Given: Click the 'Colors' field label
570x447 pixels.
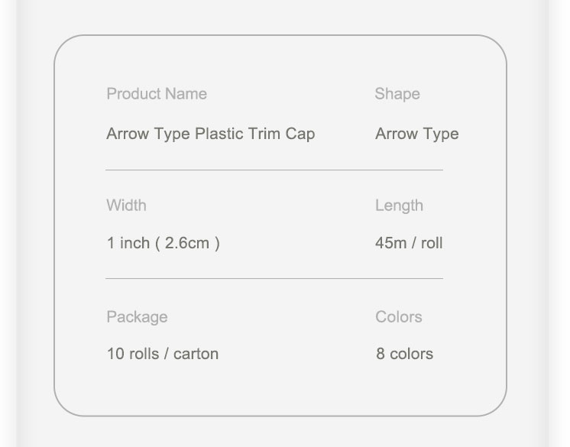Looking at the screenshot, I should point(398,317).
